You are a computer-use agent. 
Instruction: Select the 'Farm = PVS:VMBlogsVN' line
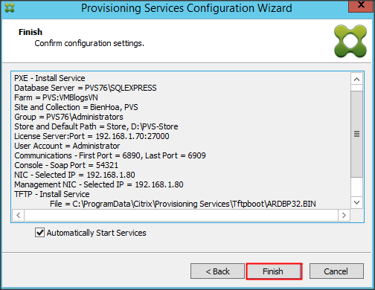click(x=56, y=97)
